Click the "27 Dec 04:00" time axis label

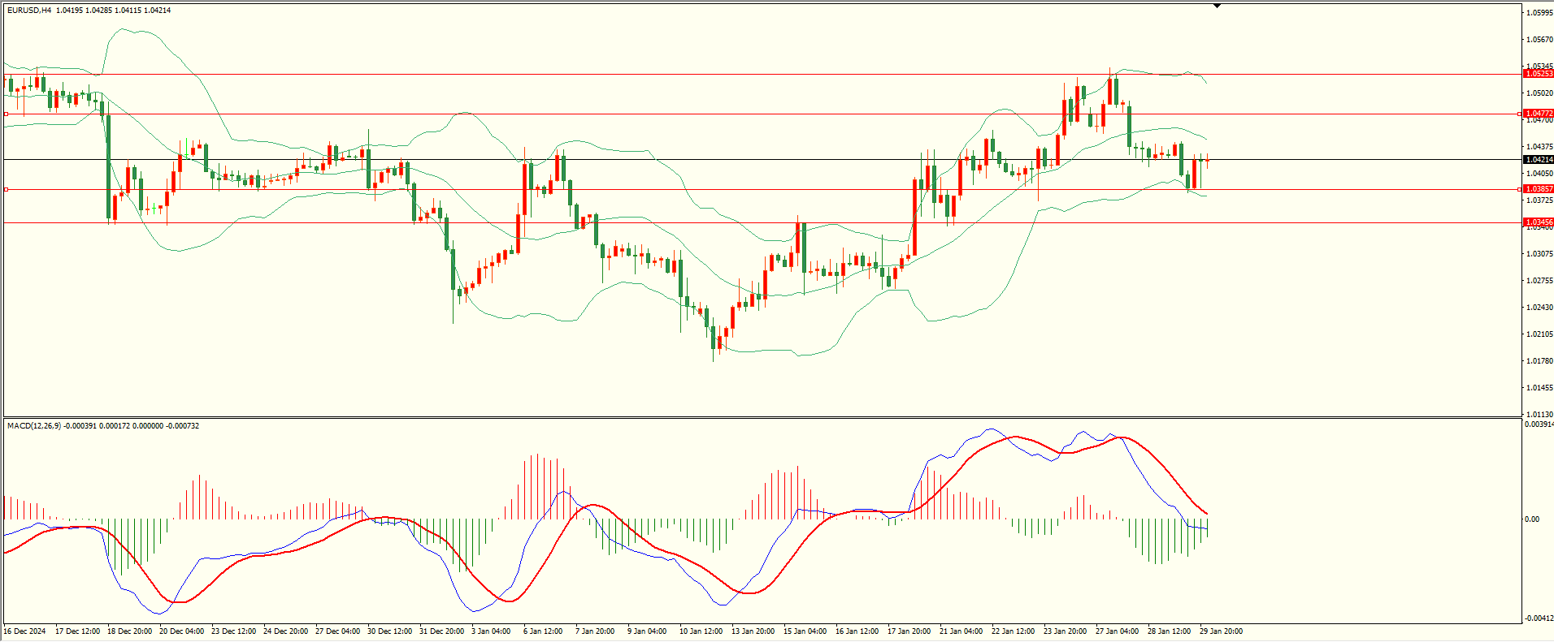click(x=338, y=631)
